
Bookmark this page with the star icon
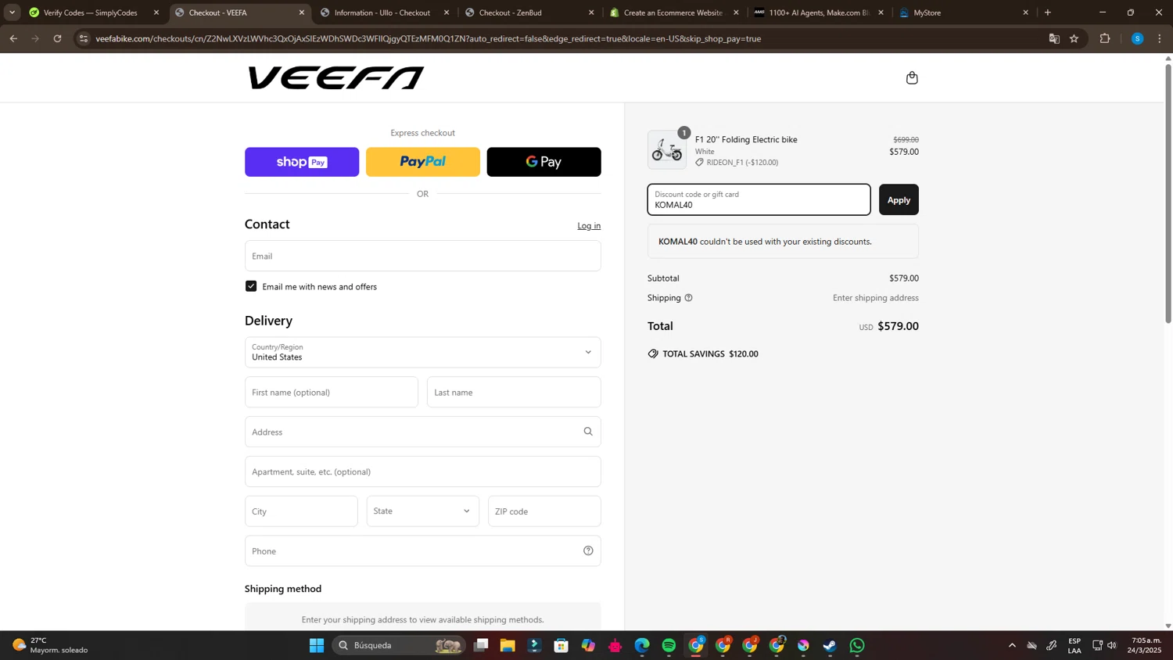[1074, 38]
